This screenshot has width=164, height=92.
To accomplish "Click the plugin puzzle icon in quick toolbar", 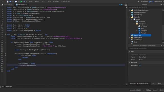I will 16,2.
